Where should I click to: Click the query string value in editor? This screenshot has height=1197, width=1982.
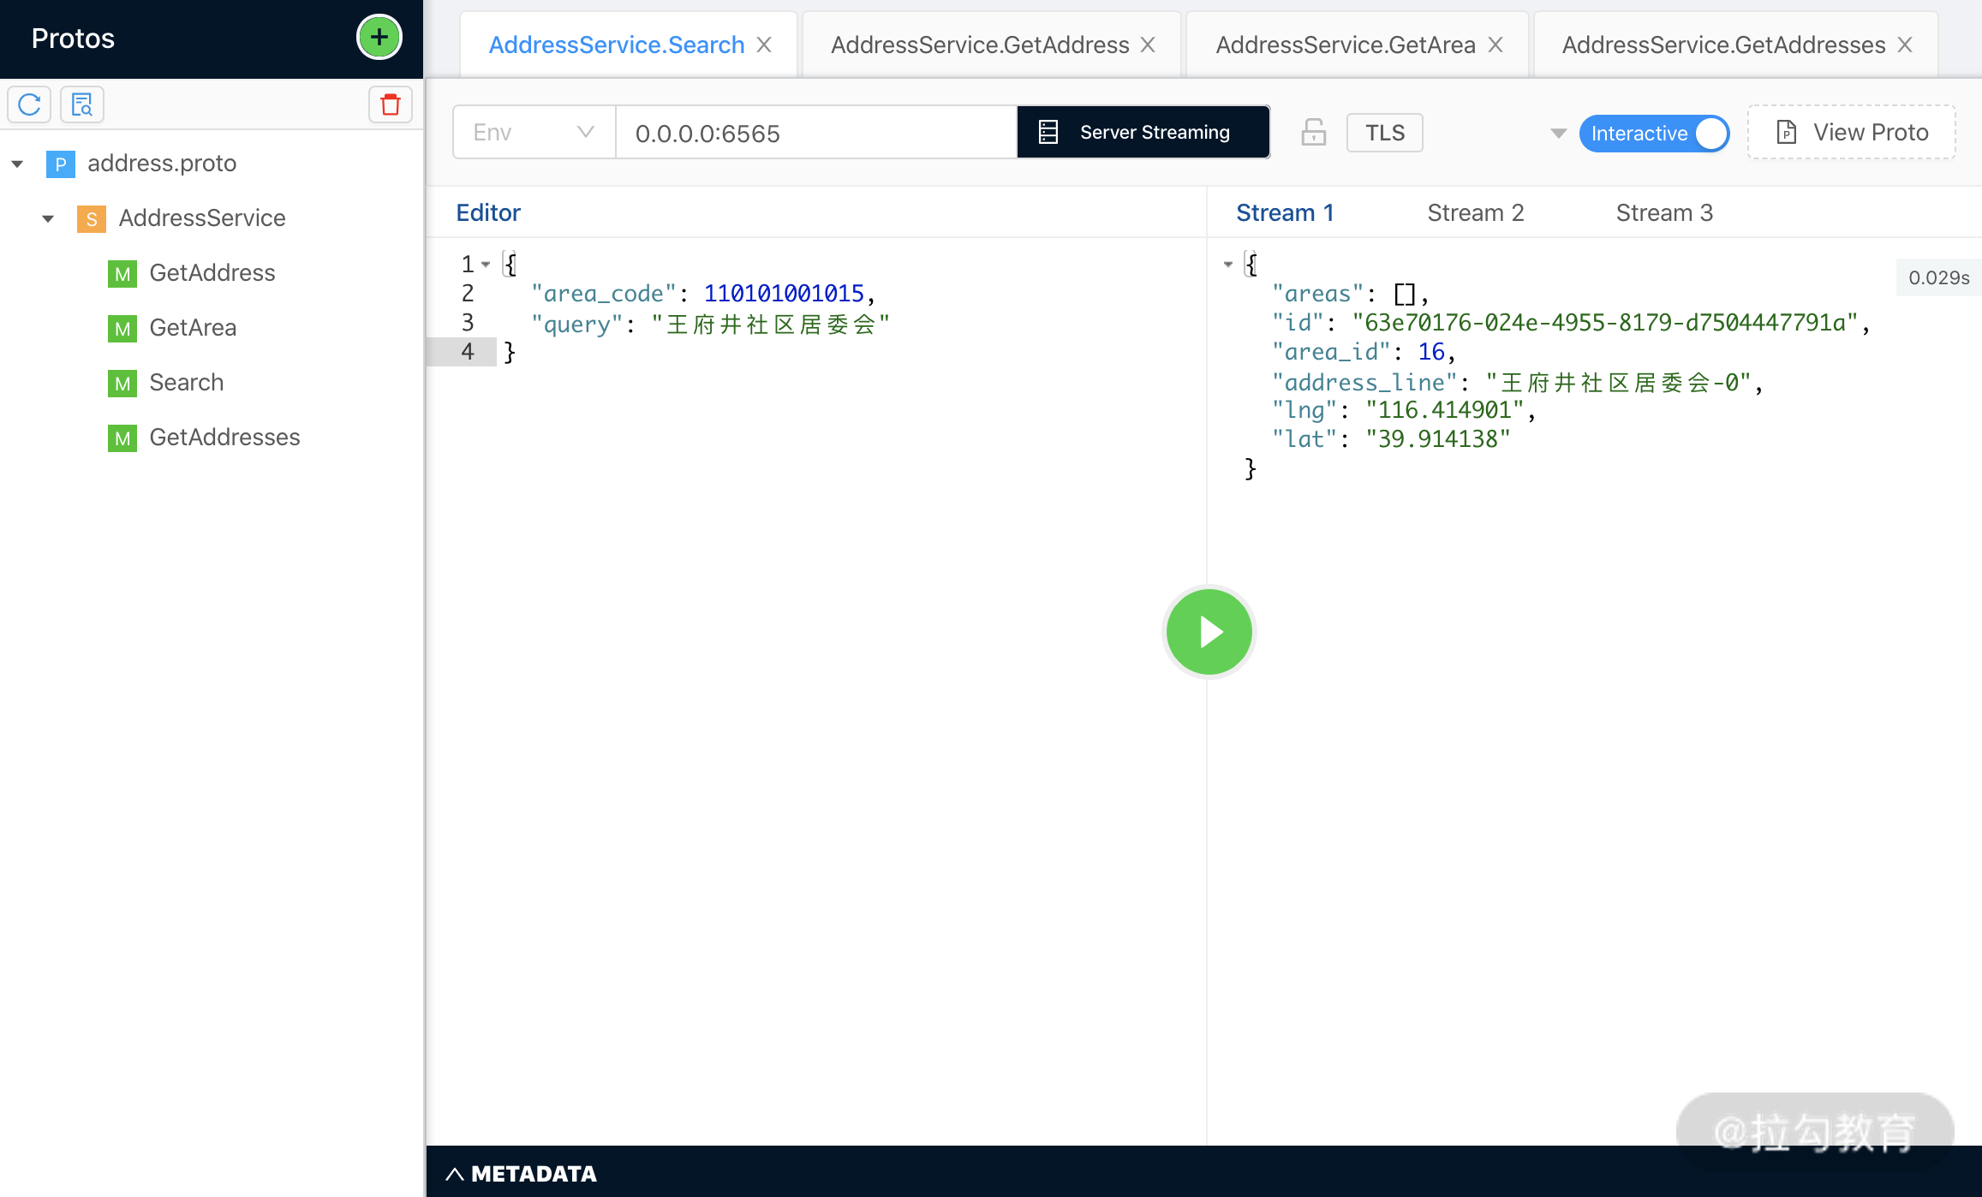tap(771, 324)
